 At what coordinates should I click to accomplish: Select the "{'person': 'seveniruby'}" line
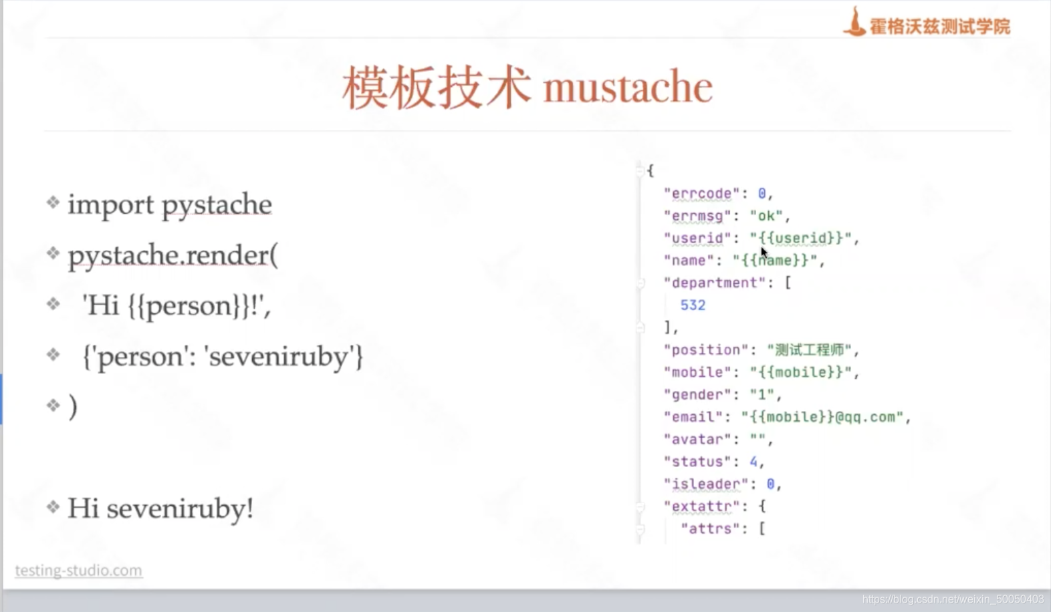coord(223,357)
